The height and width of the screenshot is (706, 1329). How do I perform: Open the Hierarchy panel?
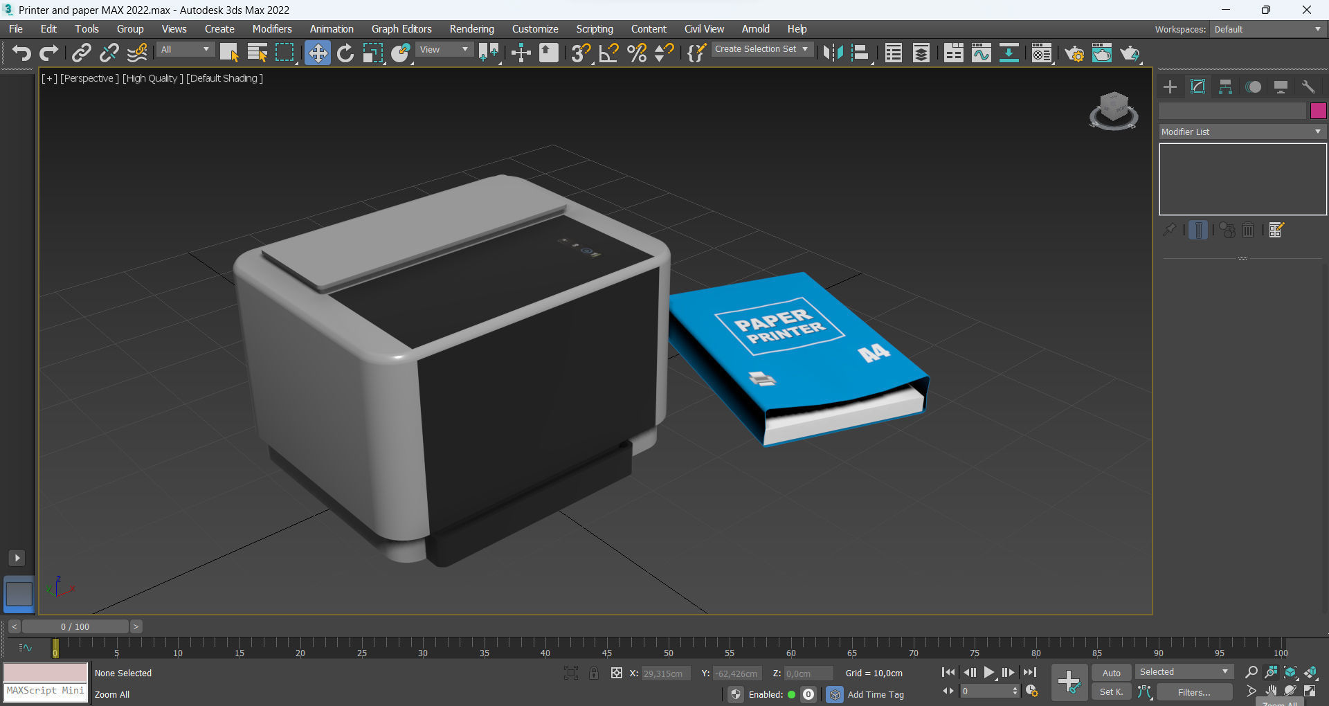pos(1224,87)
